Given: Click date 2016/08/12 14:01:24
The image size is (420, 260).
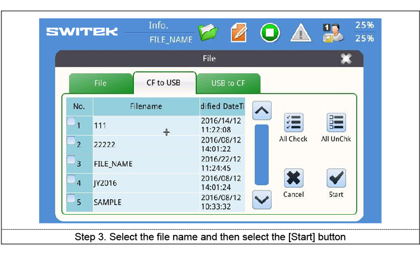Looking at the screenshot, I should [x=221, y=183].
